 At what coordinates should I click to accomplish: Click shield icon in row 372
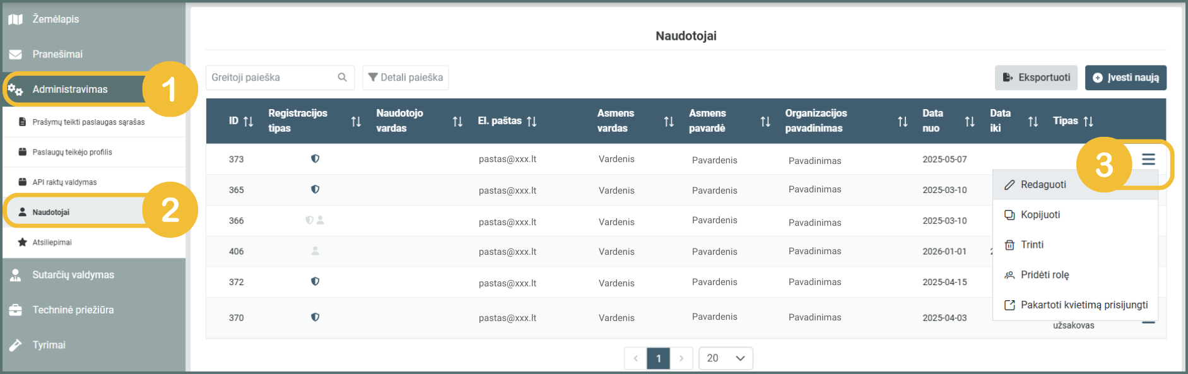click(315, 281)
